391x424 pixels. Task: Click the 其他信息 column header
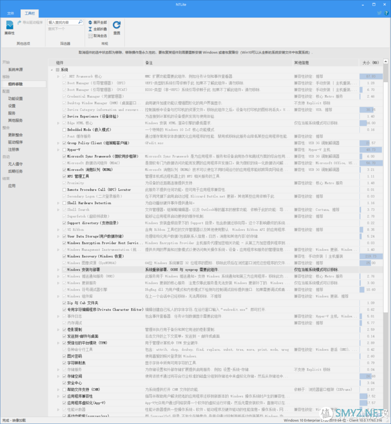click(325, 63)
